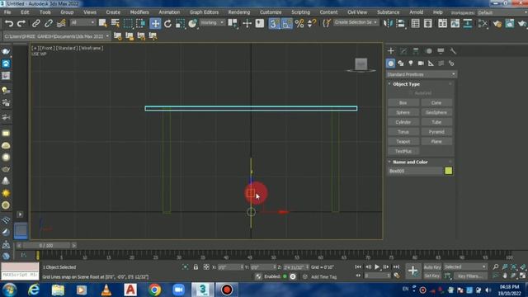Toggle Window/Crossing selection mode

[141, 23]
